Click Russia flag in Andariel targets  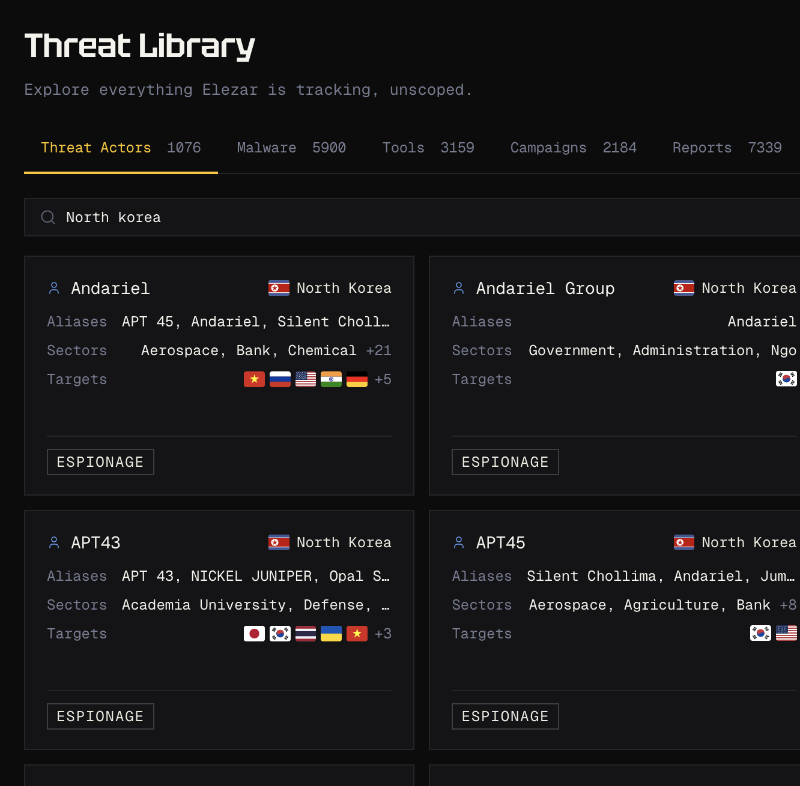coord(280,379)
